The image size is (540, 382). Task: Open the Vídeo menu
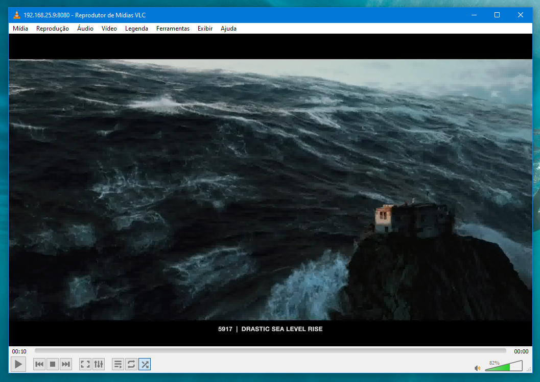click(109, 29)
